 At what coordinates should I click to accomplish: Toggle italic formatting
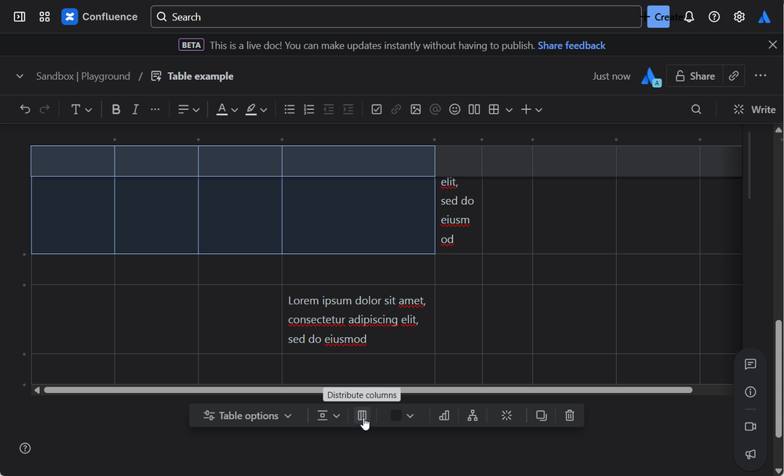pyautogui.click(x=135, y=110)
